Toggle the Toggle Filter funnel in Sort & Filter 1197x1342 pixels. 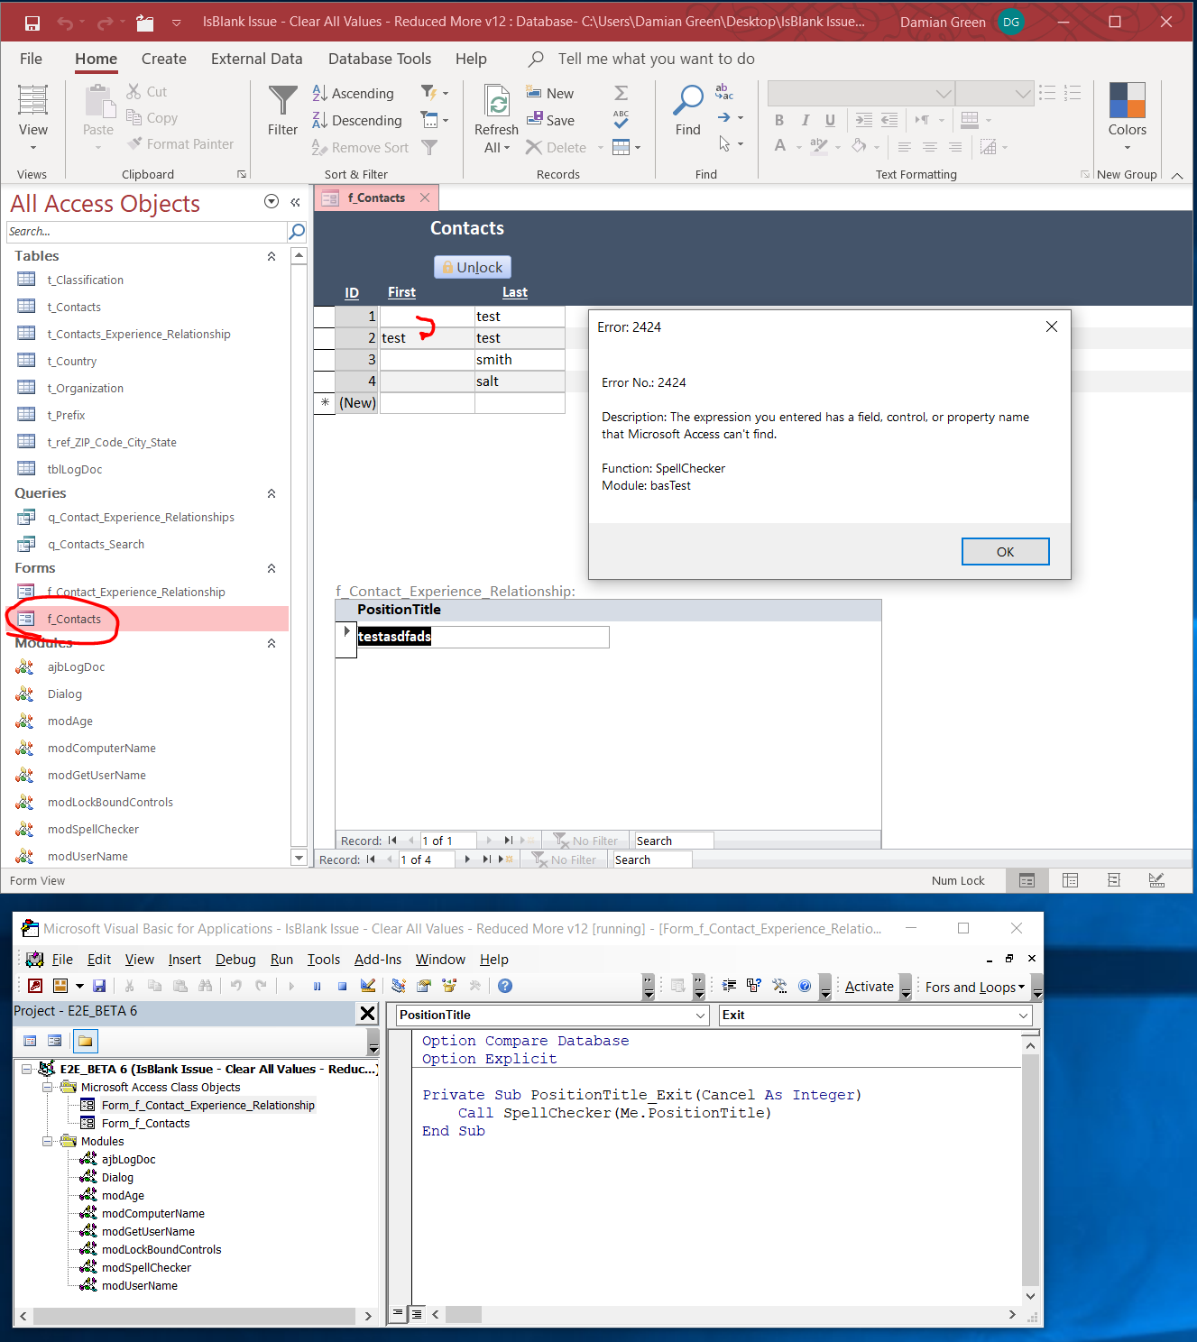430,147
